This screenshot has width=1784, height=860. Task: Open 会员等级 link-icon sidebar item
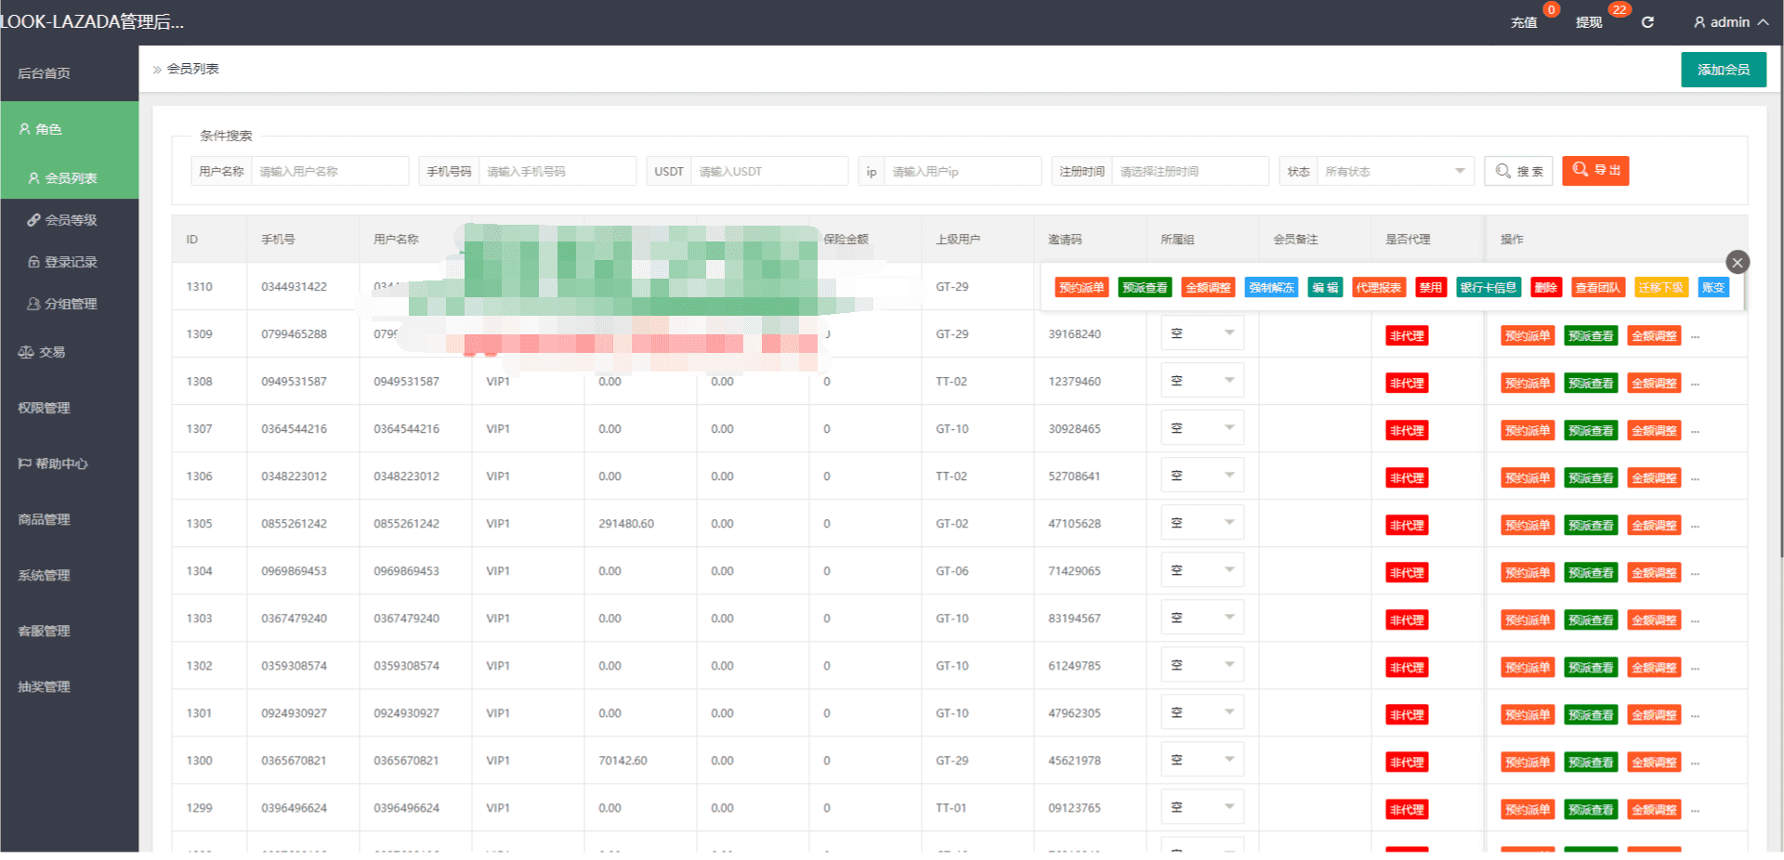(x=70, y=220)
